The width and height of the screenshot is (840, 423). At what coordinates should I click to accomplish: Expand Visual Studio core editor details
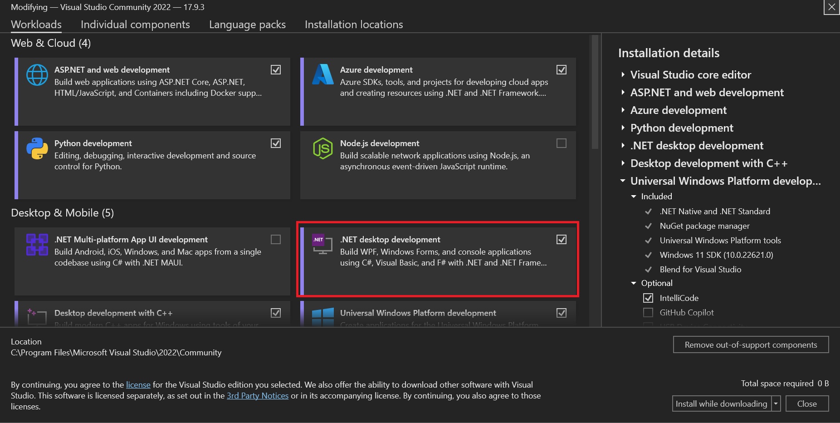point(623,74)
